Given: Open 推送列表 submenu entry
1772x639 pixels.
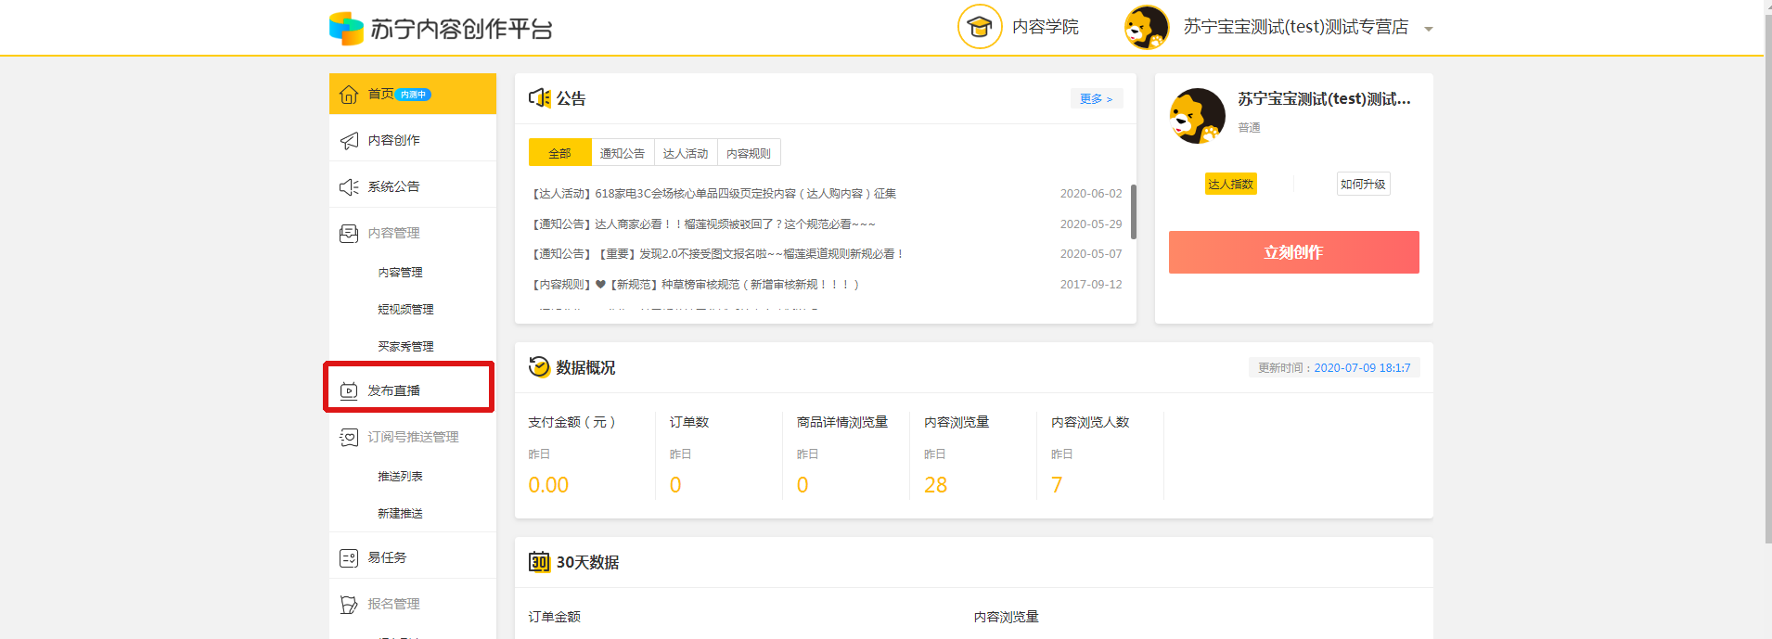Looking at the screenshot, I should [x=400, y=476].
